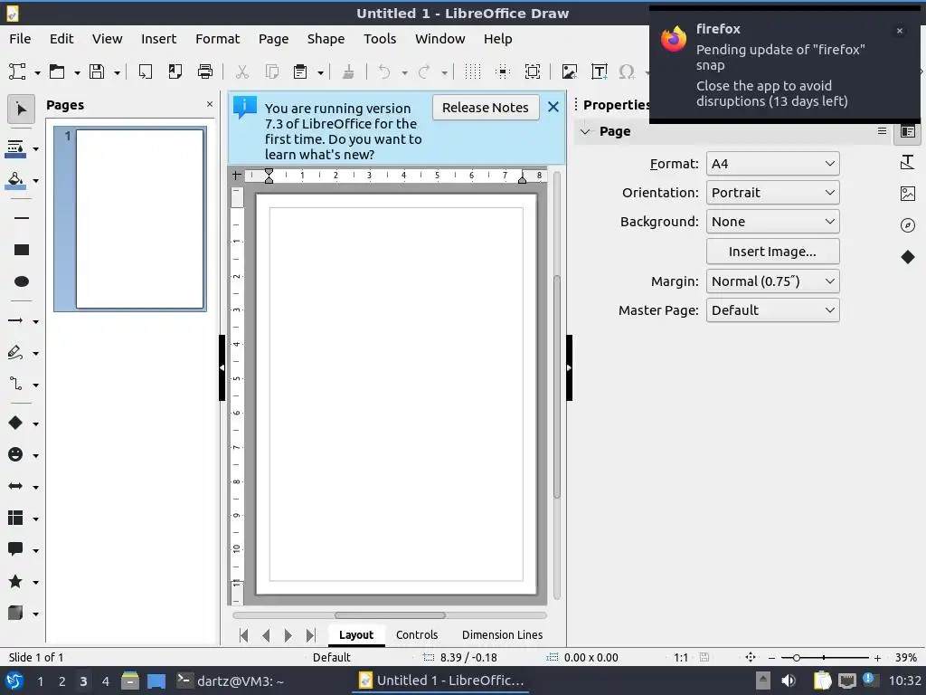The image size is (926, 695).
Task: Pick the Insert Line tool
Action: point(22,218)
